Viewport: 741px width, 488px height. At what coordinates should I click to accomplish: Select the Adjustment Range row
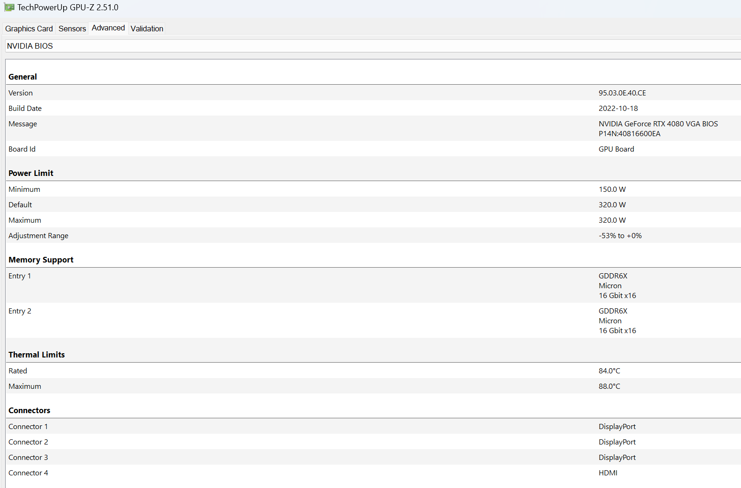(x=38, y=236)
